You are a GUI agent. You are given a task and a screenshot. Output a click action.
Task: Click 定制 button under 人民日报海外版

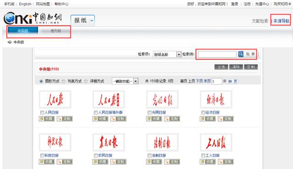tap(118, 119)
